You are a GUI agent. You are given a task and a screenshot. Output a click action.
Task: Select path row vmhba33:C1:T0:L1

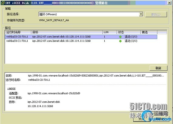[81, 41]
